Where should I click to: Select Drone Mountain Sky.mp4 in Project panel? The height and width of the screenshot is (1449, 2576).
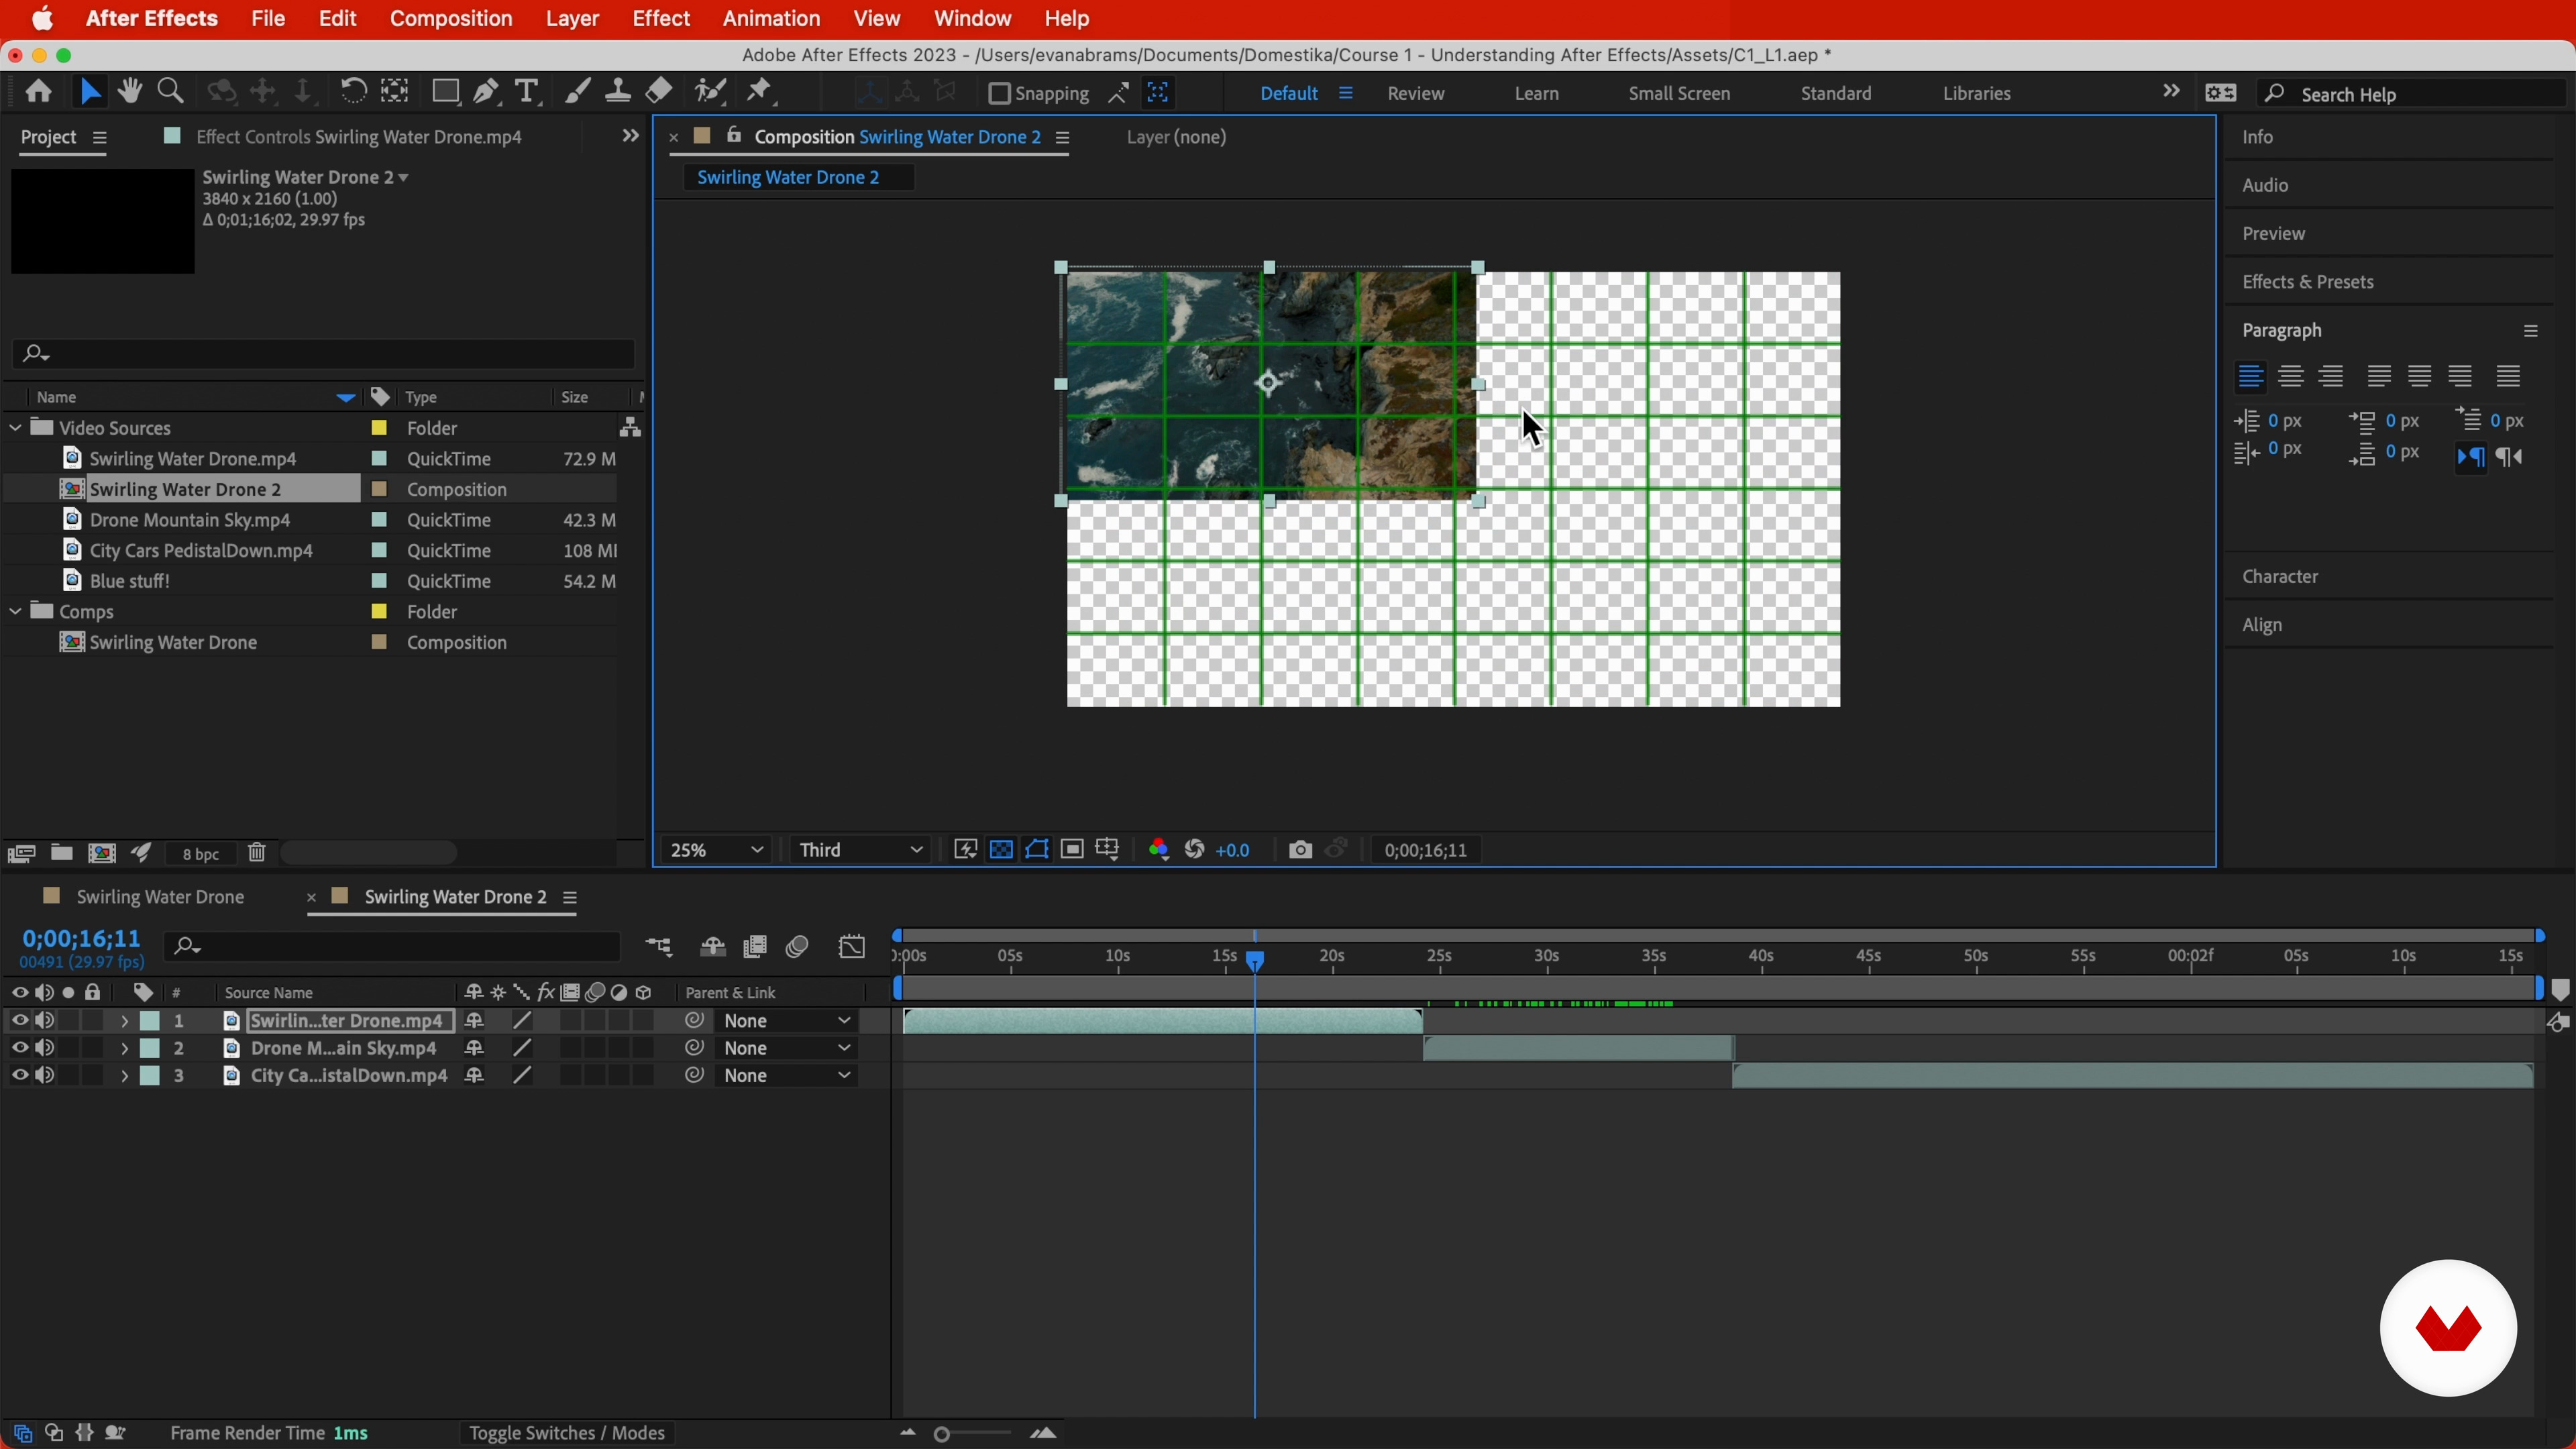[x=190, y=520]
